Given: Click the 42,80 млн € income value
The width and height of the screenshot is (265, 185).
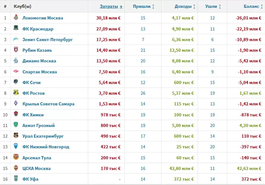Looking at the screenshot, I should pyautogui.click(x=182, y=168).
